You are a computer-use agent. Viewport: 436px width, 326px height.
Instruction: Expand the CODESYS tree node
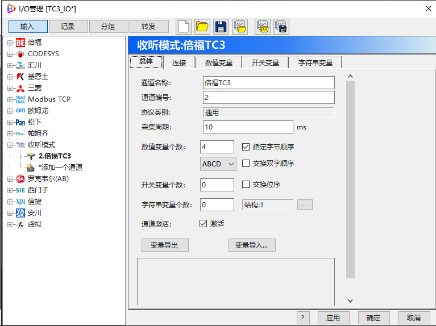coord(10,54)
